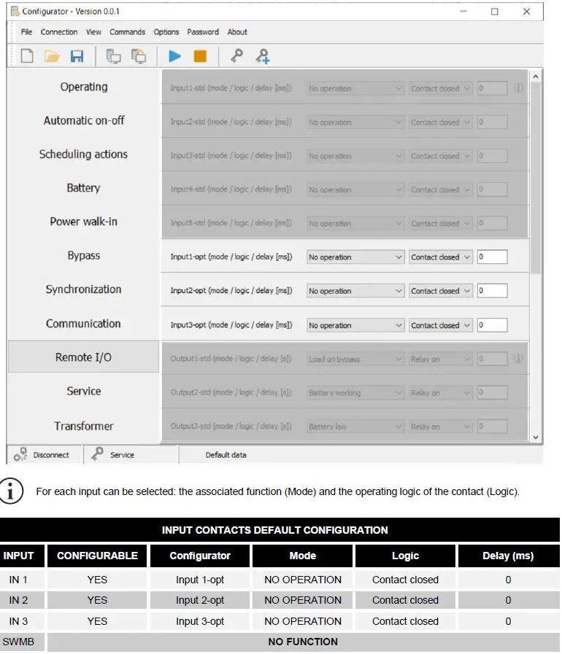The width and height of the screenshot is (562, 654).
Task: Switch to the Bypass section
Action: (x=83, y=255)
